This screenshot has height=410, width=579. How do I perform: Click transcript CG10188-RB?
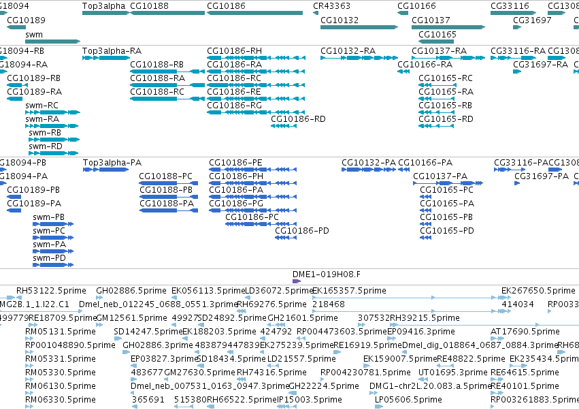click(167, 72)
